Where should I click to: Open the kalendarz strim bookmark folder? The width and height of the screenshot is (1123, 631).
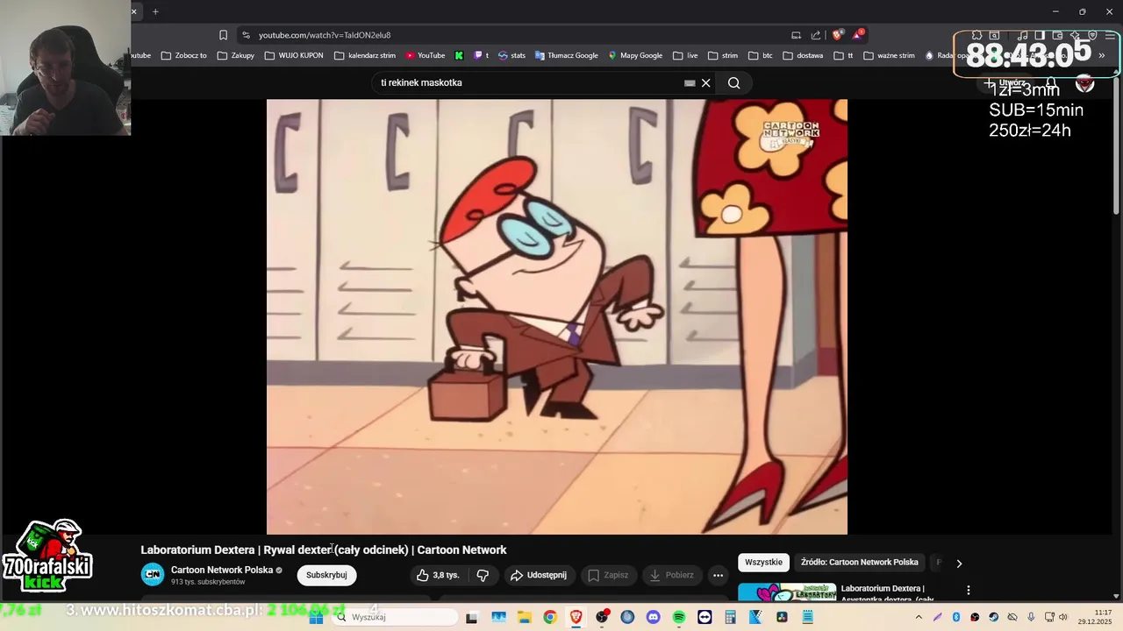364,55
